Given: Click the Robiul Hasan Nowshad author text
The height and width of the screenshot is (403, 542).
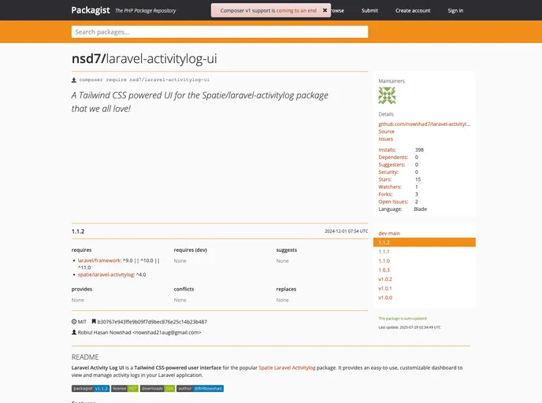Looking at the screenshot, I should (139, 332).
